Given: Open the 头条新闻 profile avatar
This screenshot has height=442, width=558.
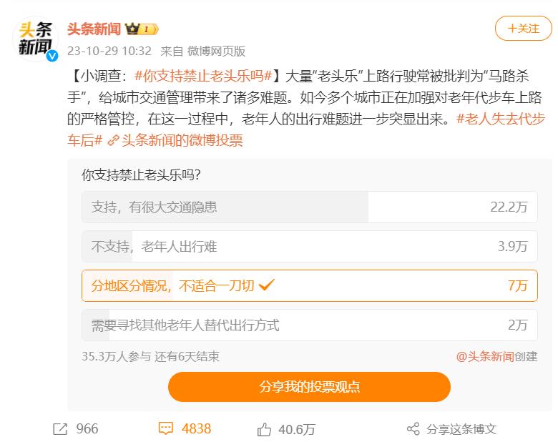Looking at the screenshot, I should (x=36, y=39).
